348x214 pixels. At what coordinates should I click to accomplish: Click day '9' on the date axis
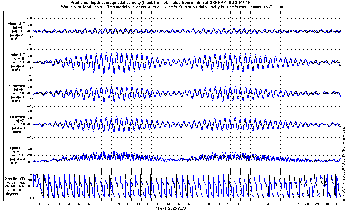click(119, 204)
